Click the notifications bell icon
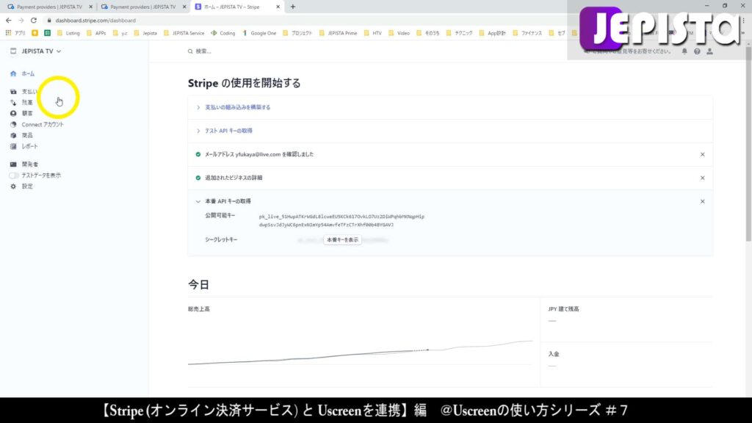Image resolution: width=752 pixels, height=423 pixels. click(x=684, y=51)
